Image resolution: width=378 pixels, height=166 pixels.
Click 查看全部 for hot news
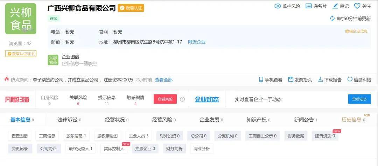tap(164, 80)
